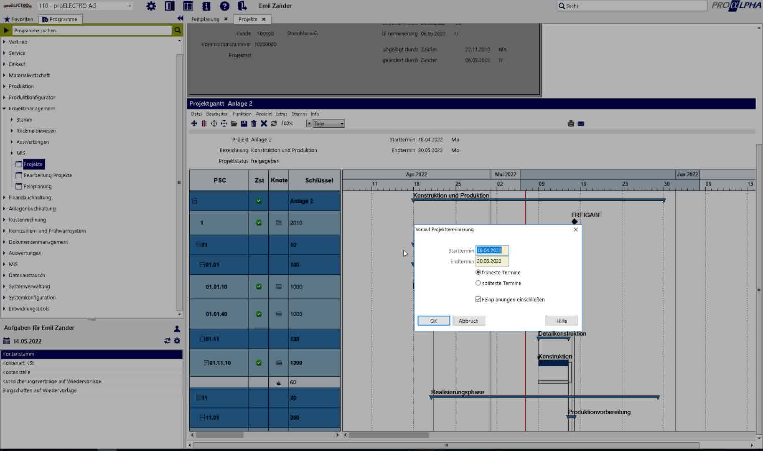This screenshot has width=763, height=451.
Task: Click the global Suche search field
Action: [632, 6]
